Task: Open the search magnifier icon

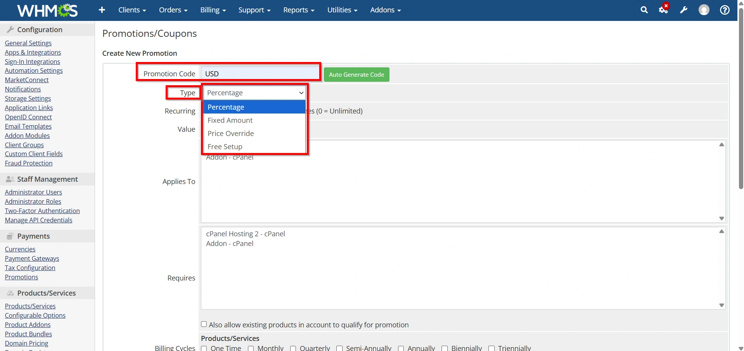Action: click(x=644, y=10)
